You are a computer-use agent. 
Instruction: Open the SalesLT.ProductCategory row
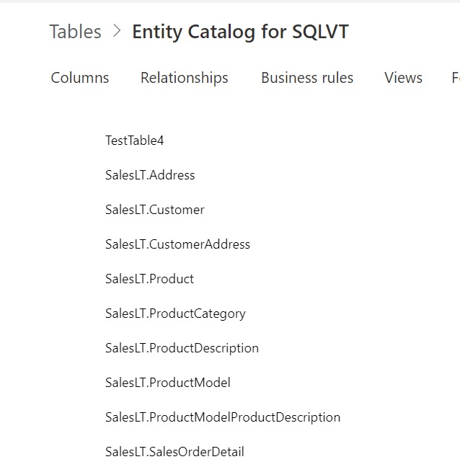tap(175, 313)
